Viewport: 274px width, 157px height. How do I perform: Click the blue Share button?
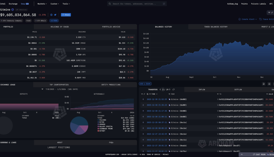[66, 15]
